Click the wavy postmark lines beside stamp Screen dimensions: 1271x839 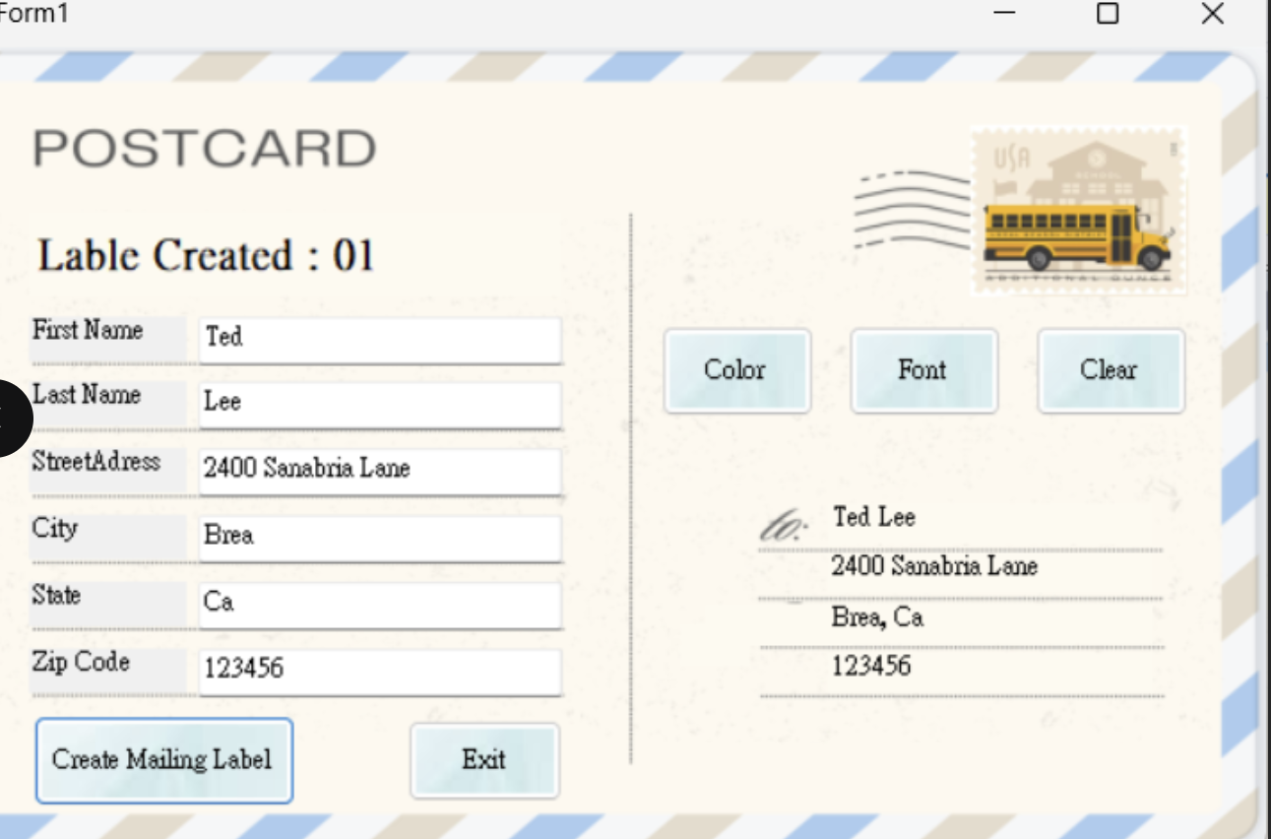pos(911,210)
